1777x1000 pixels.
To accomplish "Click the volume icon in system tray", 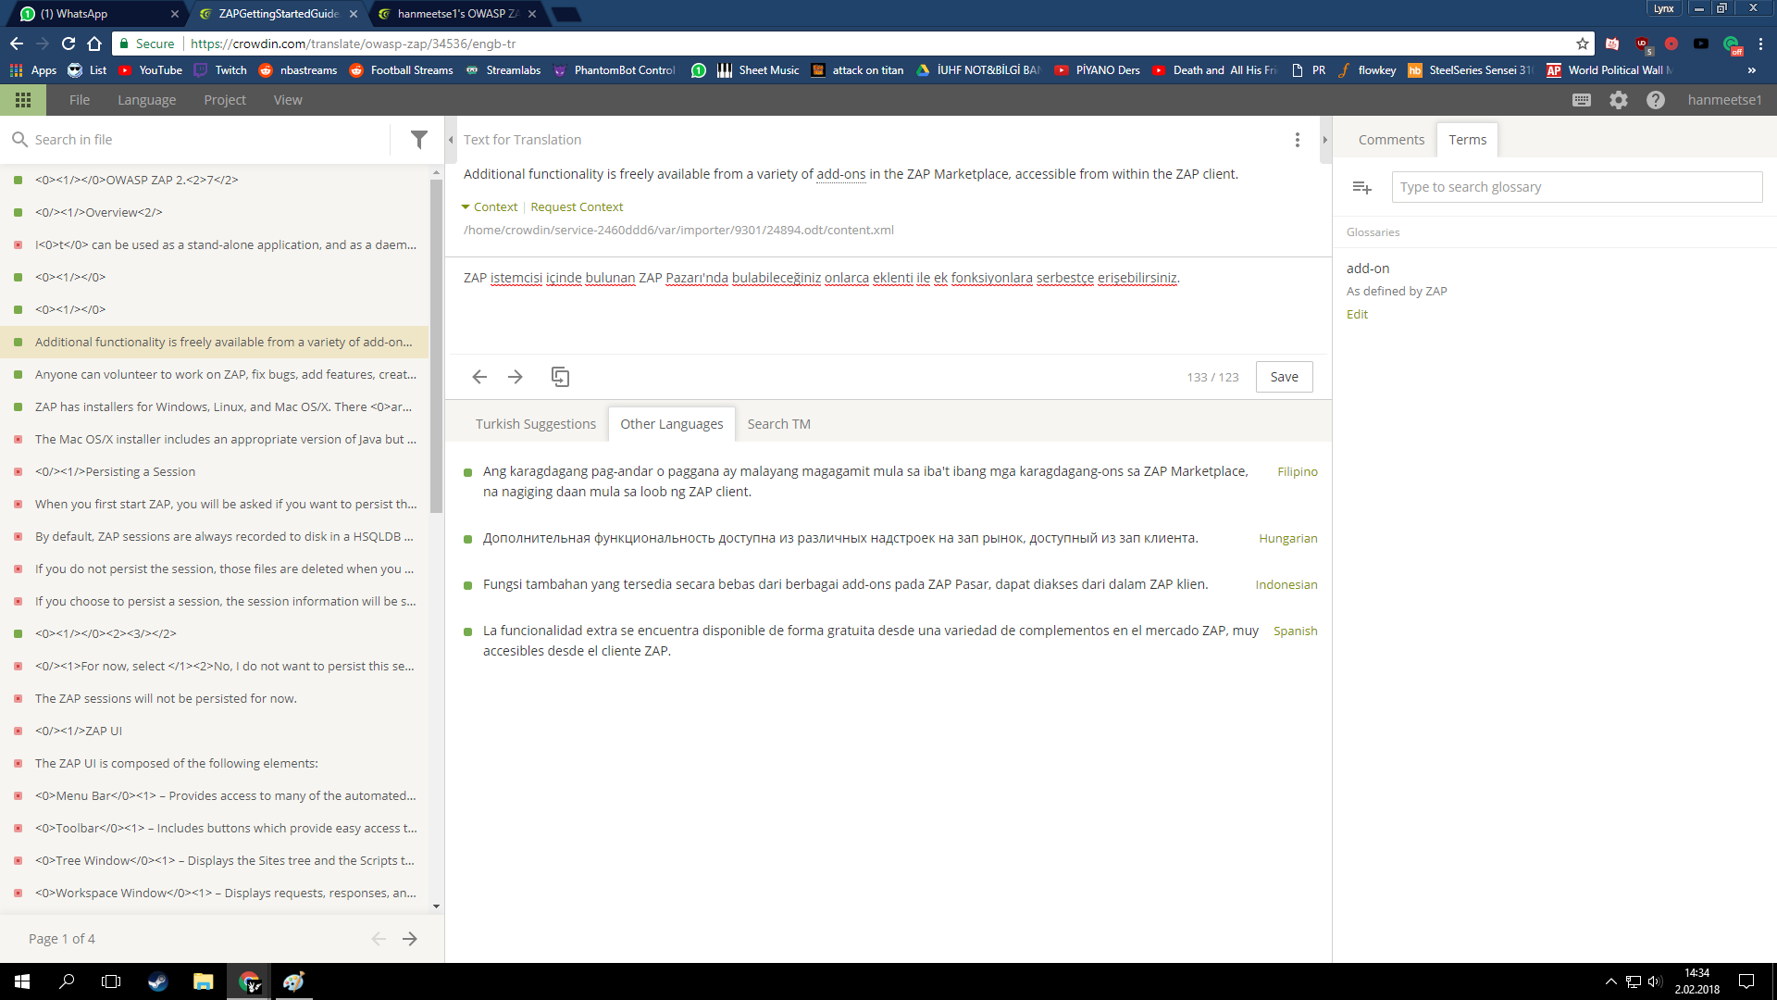I will (x=1654, y=981).
